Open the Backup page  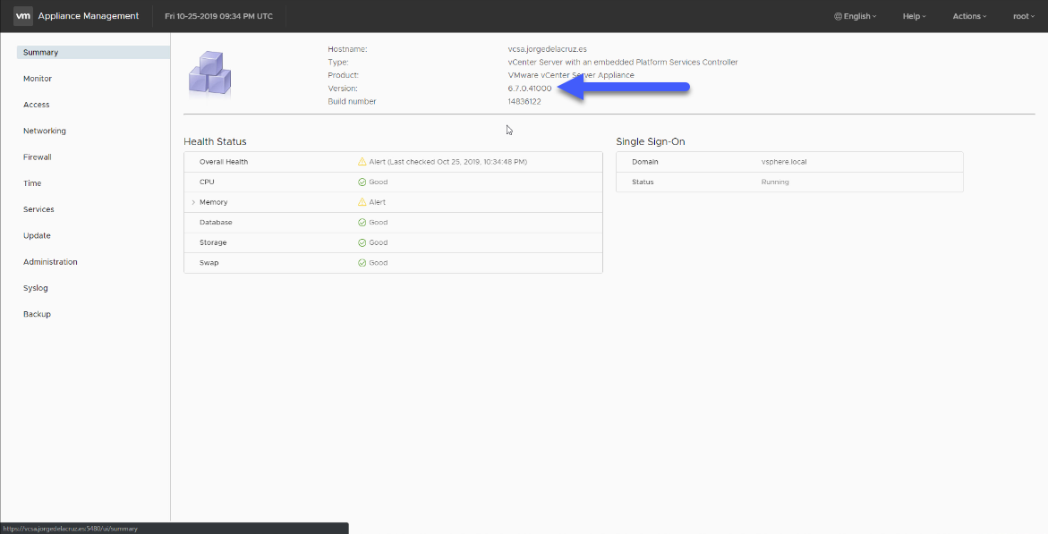point(37,314)
